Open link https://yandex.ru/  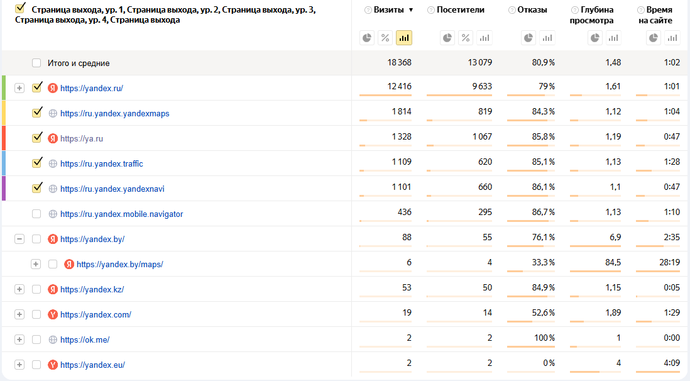92,88
